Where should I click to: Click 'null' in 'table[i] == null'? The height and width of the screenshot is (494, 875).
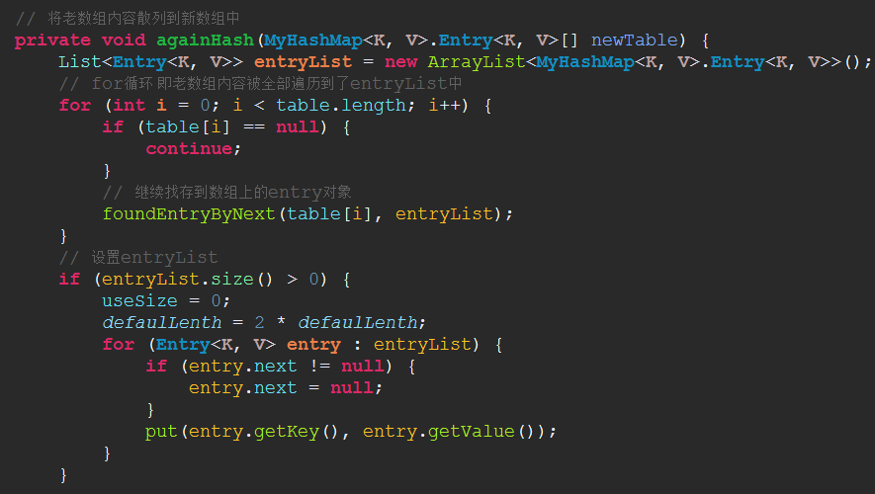(x=298, y=127)
